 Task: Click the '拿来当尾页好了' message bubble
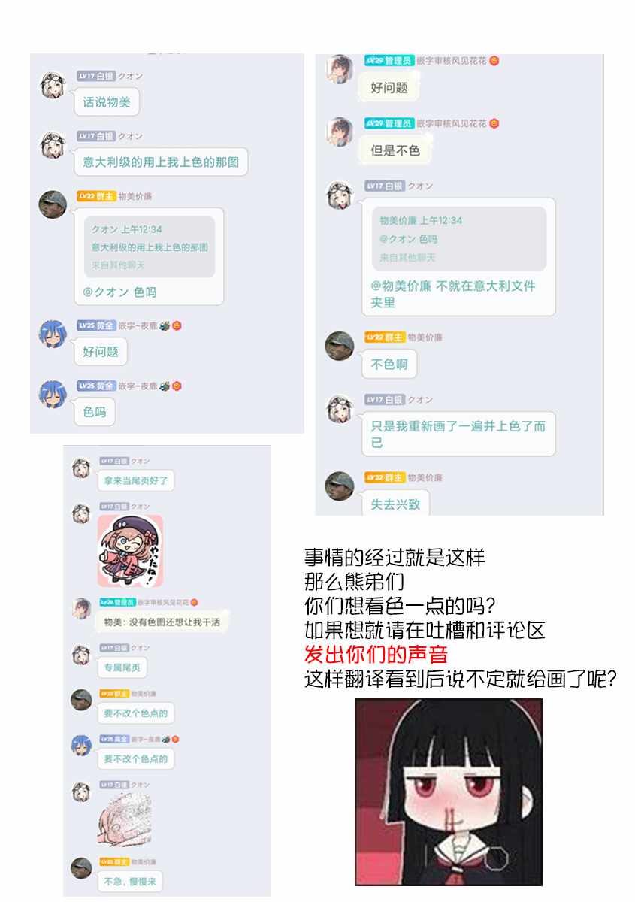pyautogui.click(x=135, y=480)
